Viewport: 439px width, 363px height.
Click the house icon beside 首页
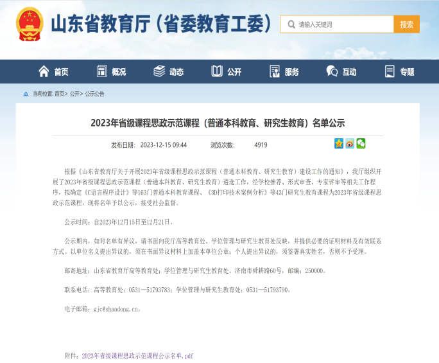44,71
